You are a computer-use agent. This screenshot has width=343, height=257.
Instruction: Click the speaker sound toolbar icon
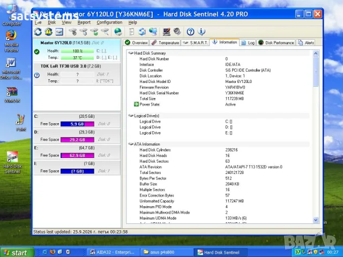tap(177, 32)
